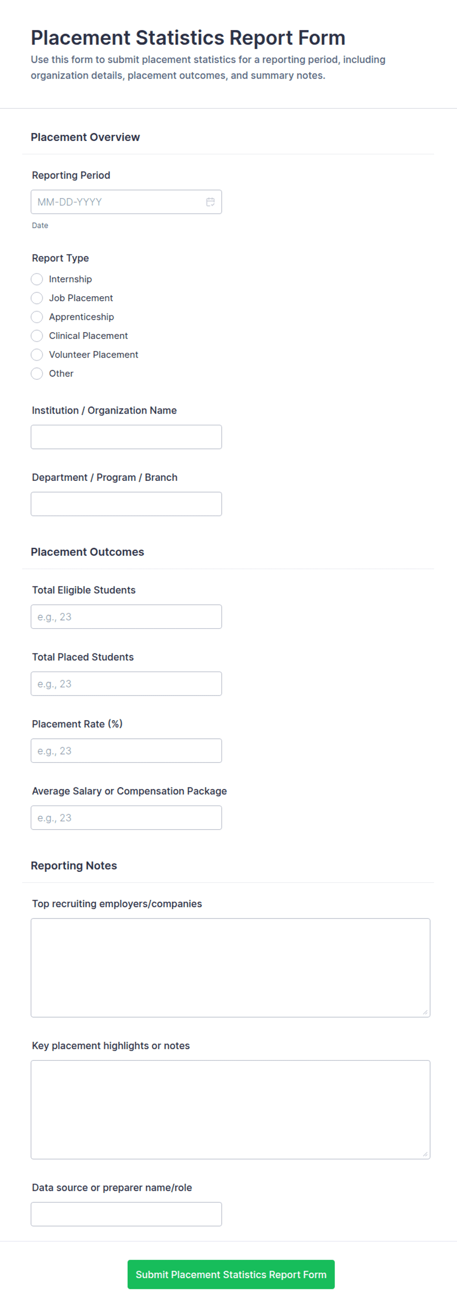Choose Job Placement report type

click(x=37, y=298)
